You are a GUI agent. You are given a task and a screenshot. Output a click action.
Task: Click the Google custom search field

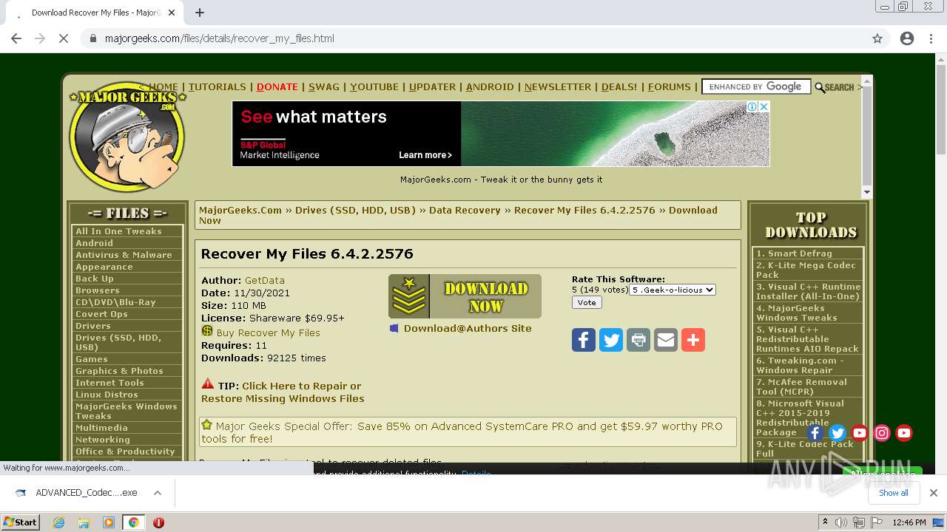(x=756, y=86)
